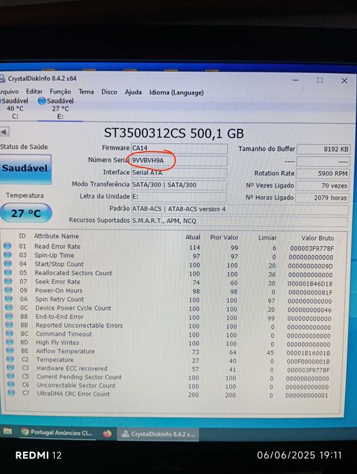357x474 pixels.
Task: Click the transfer mode field SATA/300
Action: pyautogui.click(x=179, y=185)
